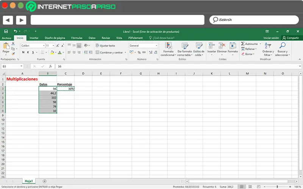Screen dimensions: 303x189
Task: Switch to the Fórmulas tab
Action: click(77, 38)
